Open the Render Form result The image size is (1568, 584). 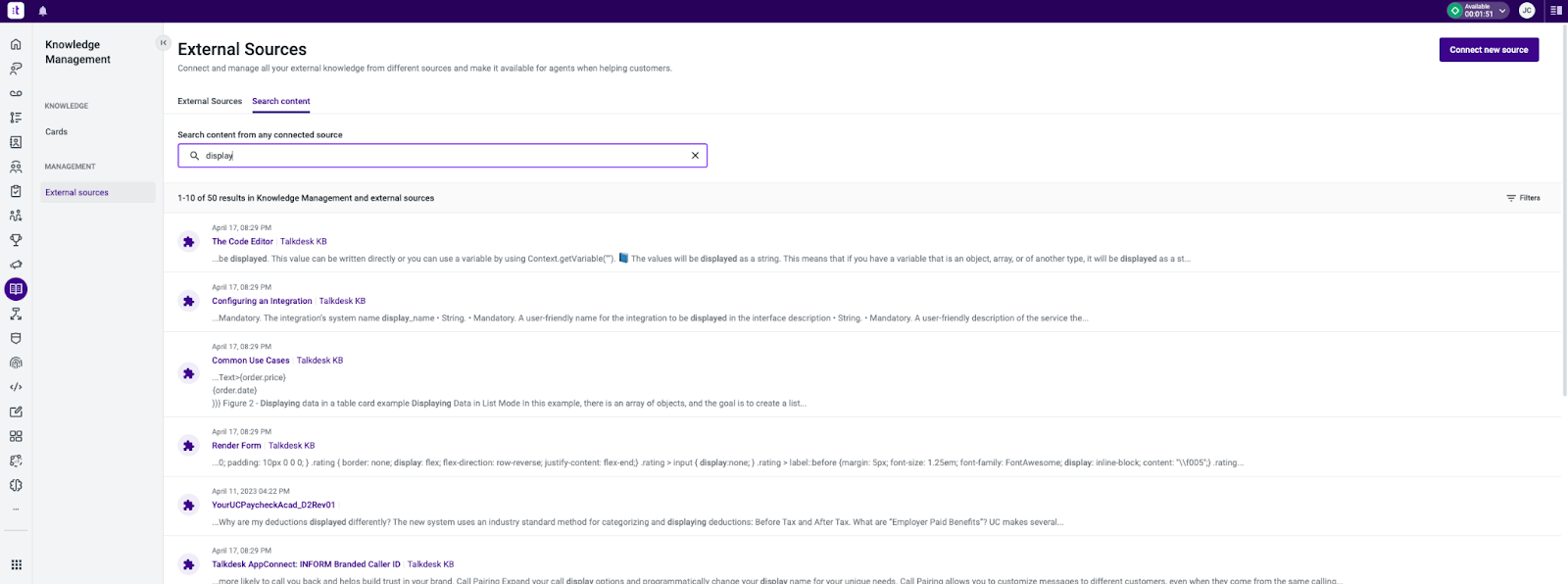[x=236, y=446]
